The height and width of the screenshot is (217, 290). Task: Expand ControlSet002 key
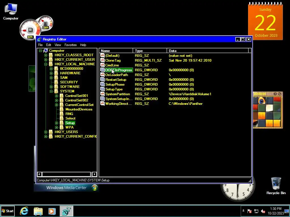click(56, 100)
